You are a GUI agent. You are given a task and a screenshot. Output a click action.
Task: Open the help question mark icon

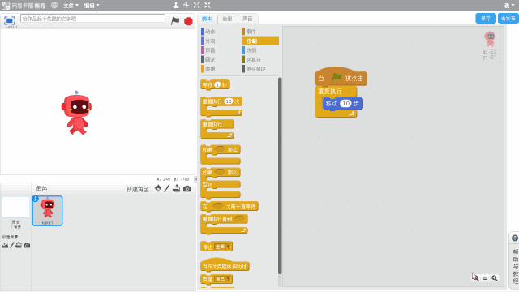click(x=515, y=238)
